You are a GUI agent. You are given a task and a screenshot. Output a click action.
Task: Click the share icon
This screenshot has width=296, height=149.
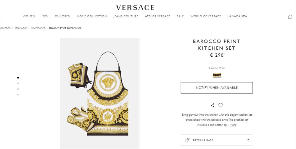(213, 105)
